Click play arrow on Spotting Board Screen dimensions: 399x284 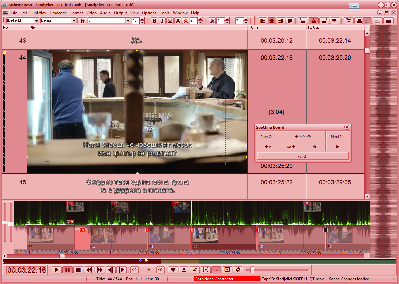click(338, 147)
